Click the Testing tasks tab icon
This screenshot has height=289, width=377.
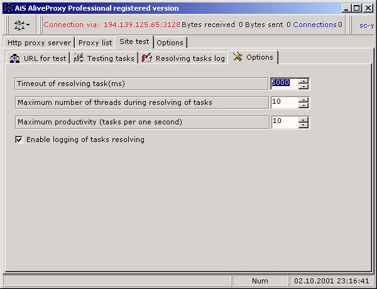point(79,58)
